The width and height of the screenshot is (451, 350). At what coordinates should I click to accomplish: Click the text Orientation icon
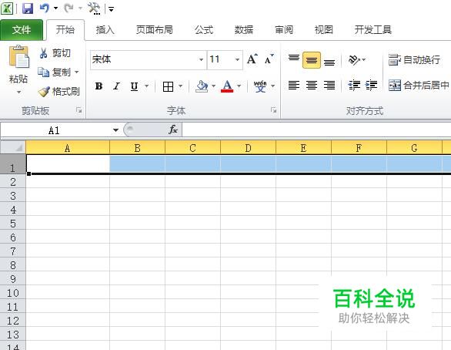pyautogui.click(x=354, y=59)
